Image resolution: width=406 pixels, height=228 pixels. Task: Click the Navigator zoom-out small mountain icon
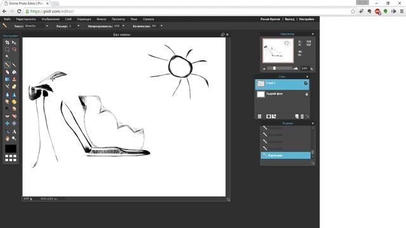pos(264,69)
